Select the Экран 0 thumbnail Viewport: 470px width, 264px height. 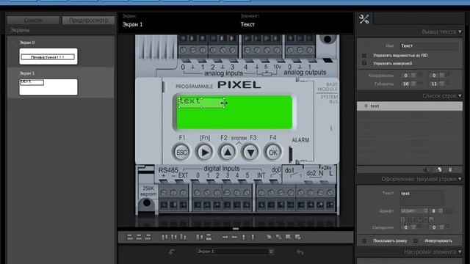click(48, 56)
